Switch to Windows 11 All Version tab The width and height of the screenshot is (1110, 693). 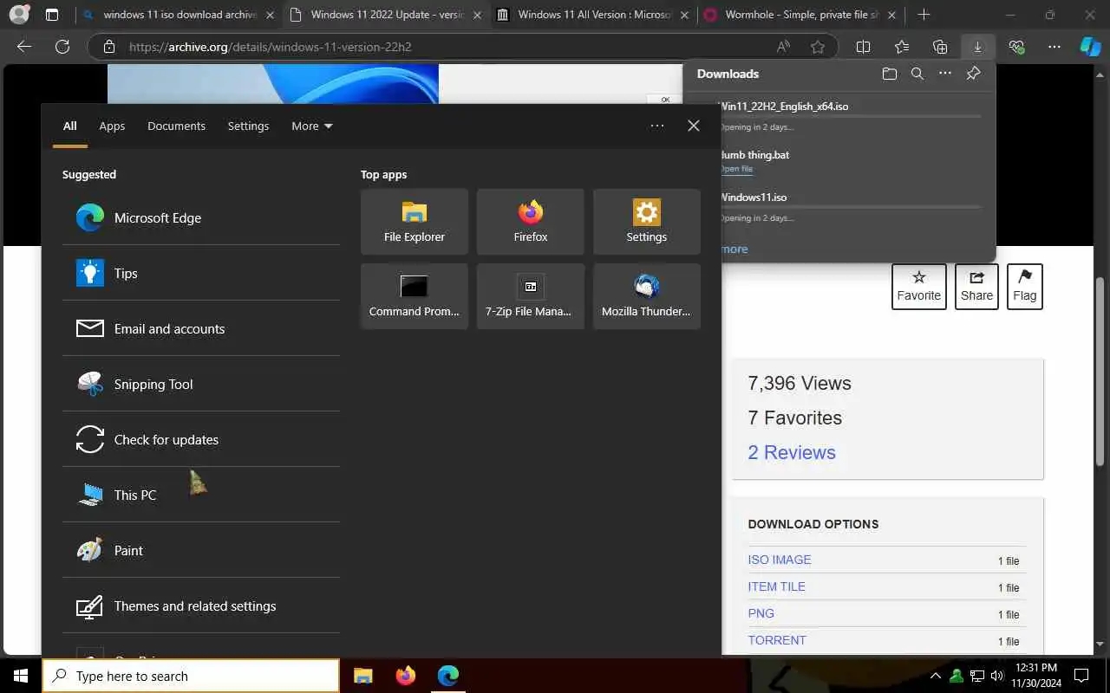[593, 15]
